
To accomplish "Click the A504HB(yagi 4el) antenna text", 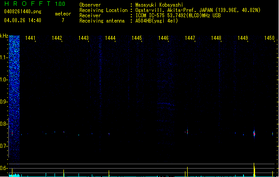I will pyautogui.click(x=157, y=21).
